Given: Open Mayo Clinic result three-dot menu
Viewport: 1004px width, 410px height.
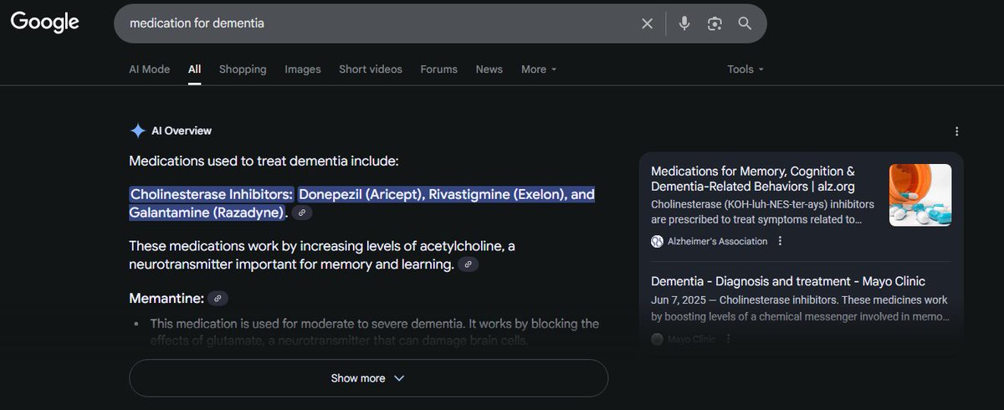Looking at the screenshot, I should pyautogui.click(x=728, y=339).
